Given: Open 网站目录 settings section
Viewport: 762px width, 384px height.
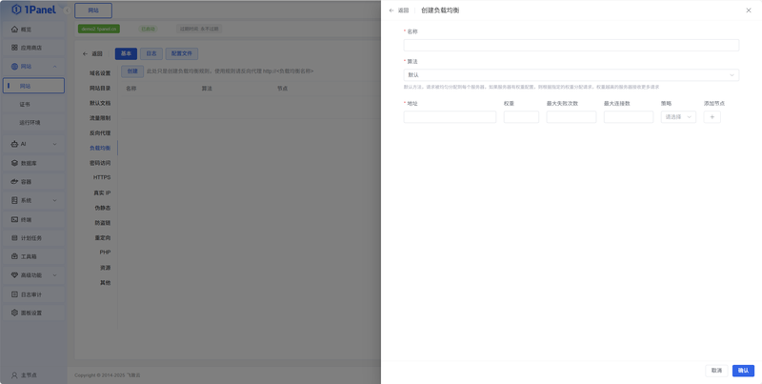Looking at the screenshot, I should tap(100, 88).
